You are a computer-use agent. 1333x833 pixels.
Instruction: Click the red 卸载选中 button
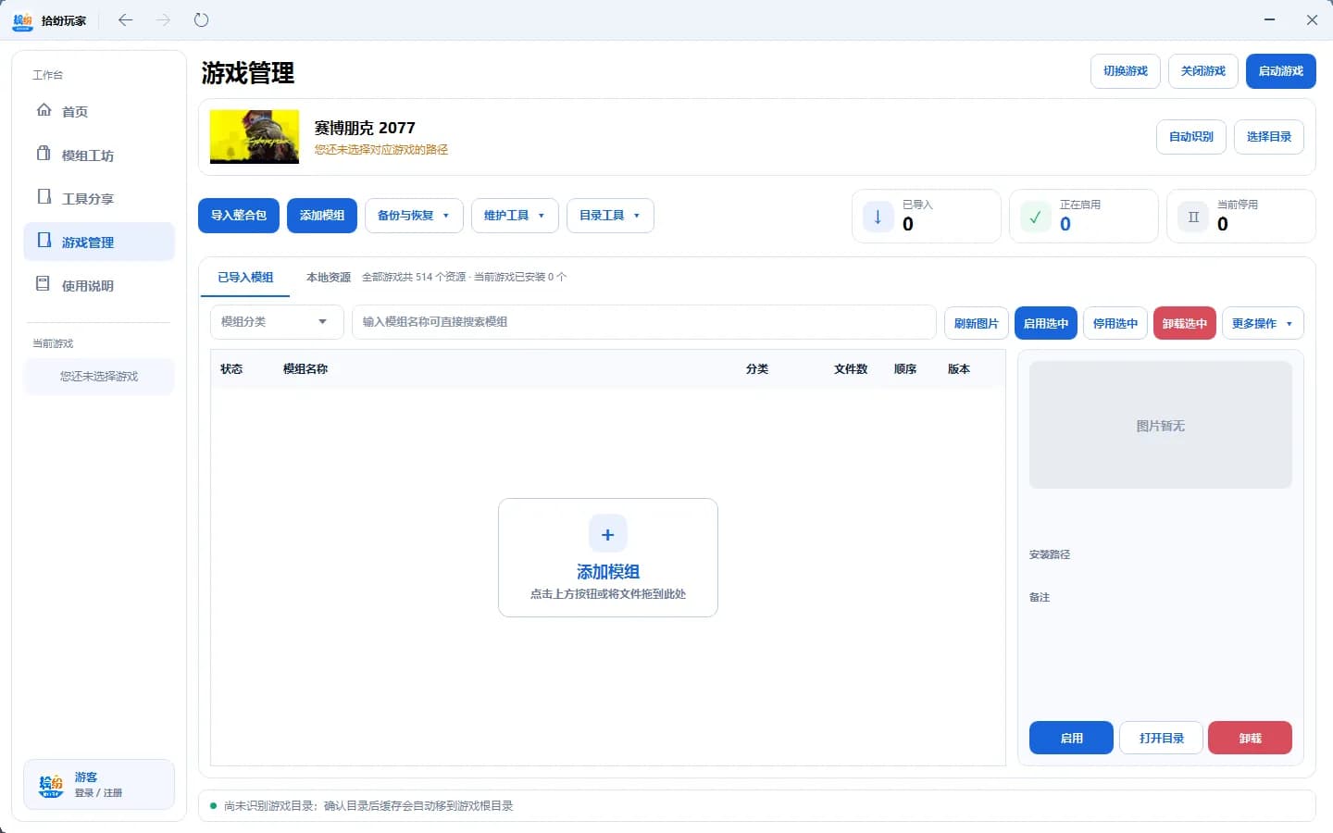click(x=1185, y=324)
